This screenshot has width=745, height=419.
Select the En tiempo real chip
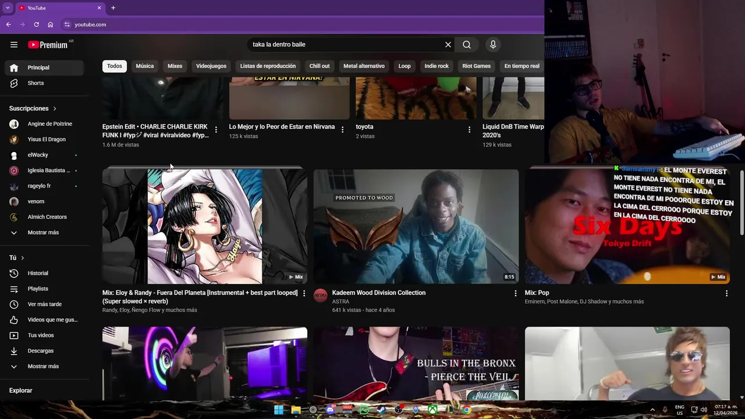coord(522,66)
